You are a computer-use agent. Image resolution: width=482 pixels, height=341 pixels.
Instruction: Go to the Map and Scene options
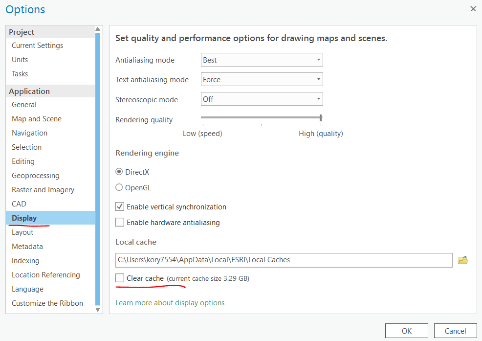coord(37,119)
